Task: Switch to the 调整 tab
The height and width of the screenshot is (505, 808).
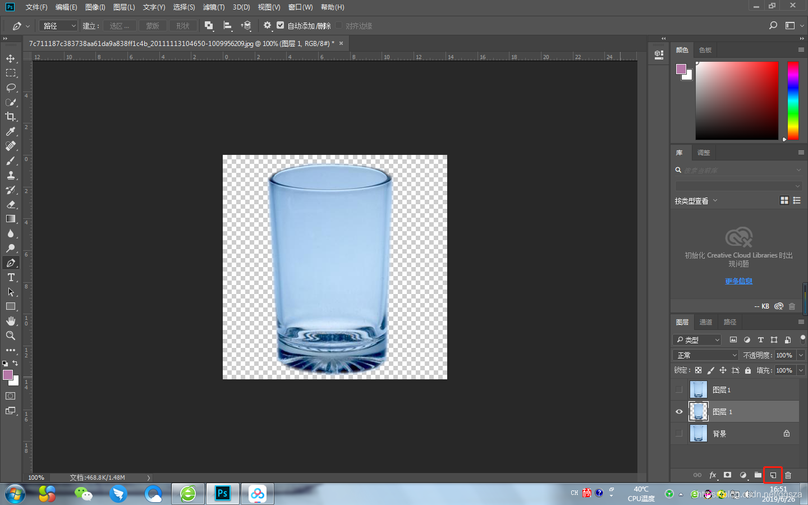Action: tap(704, 153)
